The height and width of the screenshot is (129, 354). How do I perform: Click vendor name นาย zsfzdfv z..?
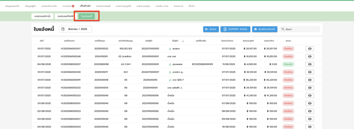click(x=175, y=88)
